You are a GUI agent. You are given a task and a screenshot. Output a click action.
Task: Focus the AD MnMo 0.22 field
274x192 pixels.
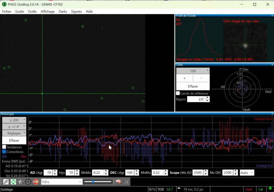[x=98, y=173]
